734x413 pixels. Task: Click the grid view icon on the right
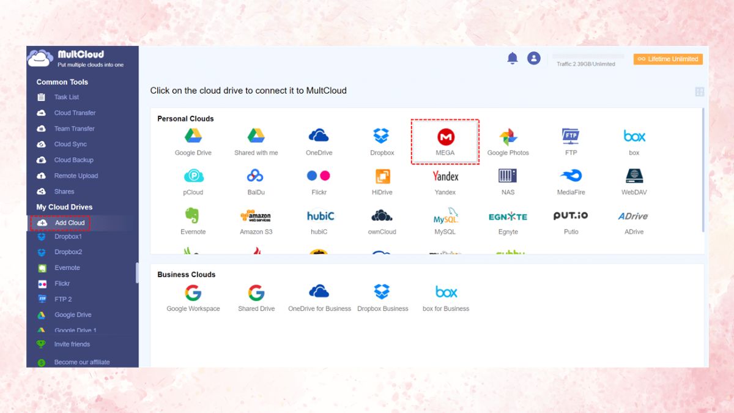click(x=699, y=91)
